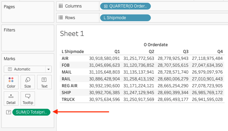Click FOB Q2 value 31,120,736,852
The height and width of the screenshot is (131, 228).
coord(139,65)
